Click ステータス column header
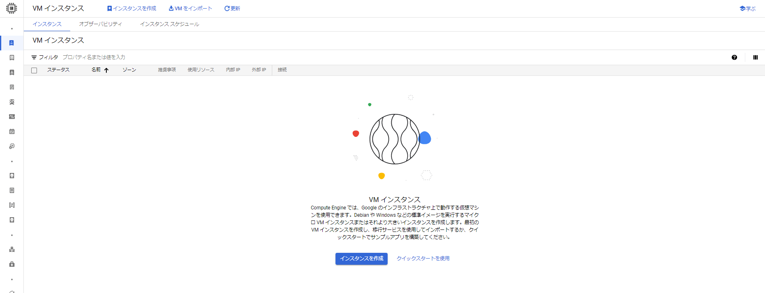Image resolution: width=765 pixels, height=293 pixels. [58, 70]
